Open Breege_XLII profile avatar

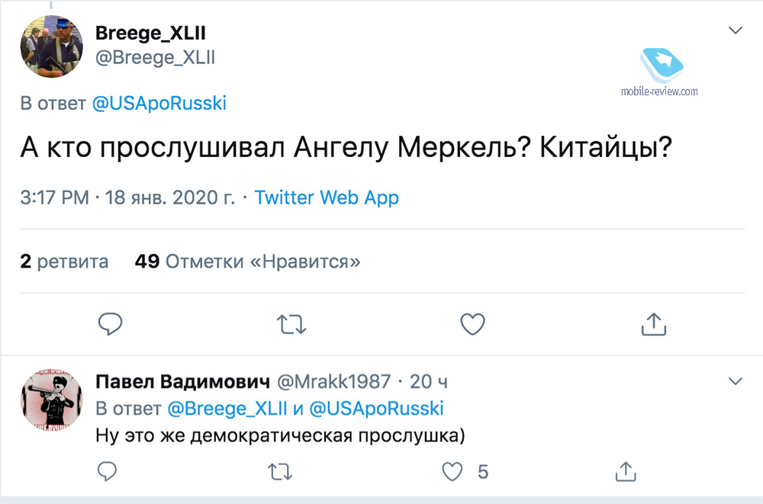click(50, 47)
